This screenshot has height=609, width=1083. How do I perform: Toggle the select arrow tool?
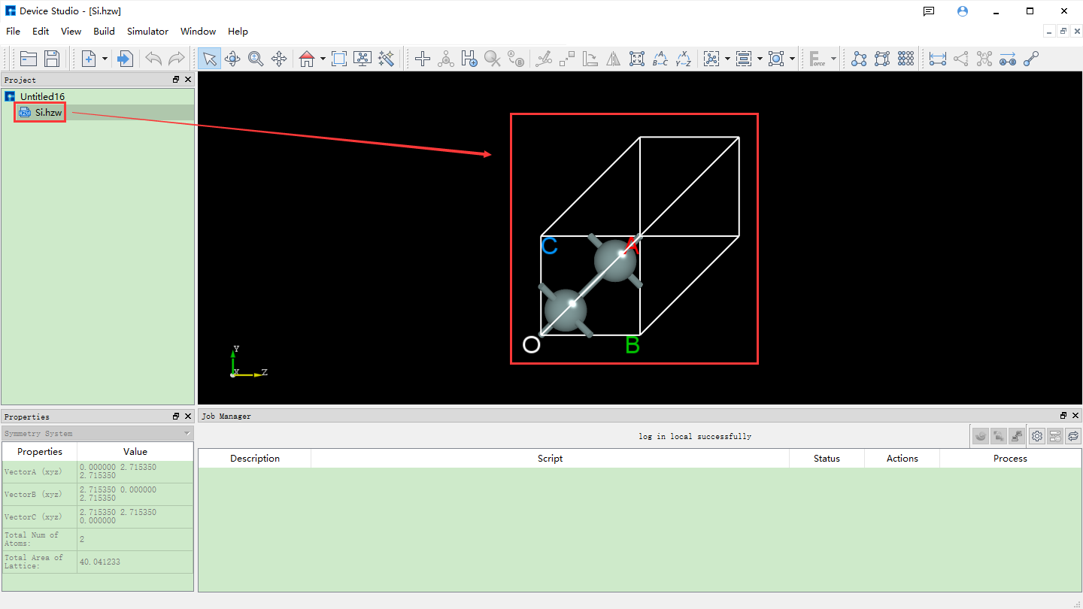pyautogui.click(x=209, y=59)
